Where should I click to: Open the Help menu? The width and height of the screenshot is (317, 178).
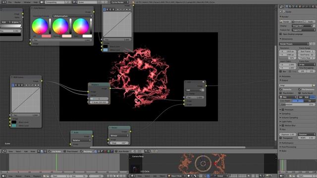[x=36, y=2]
